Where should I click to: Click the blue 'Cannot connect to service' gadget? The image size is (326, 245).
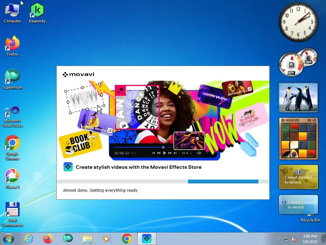[298, 204]
